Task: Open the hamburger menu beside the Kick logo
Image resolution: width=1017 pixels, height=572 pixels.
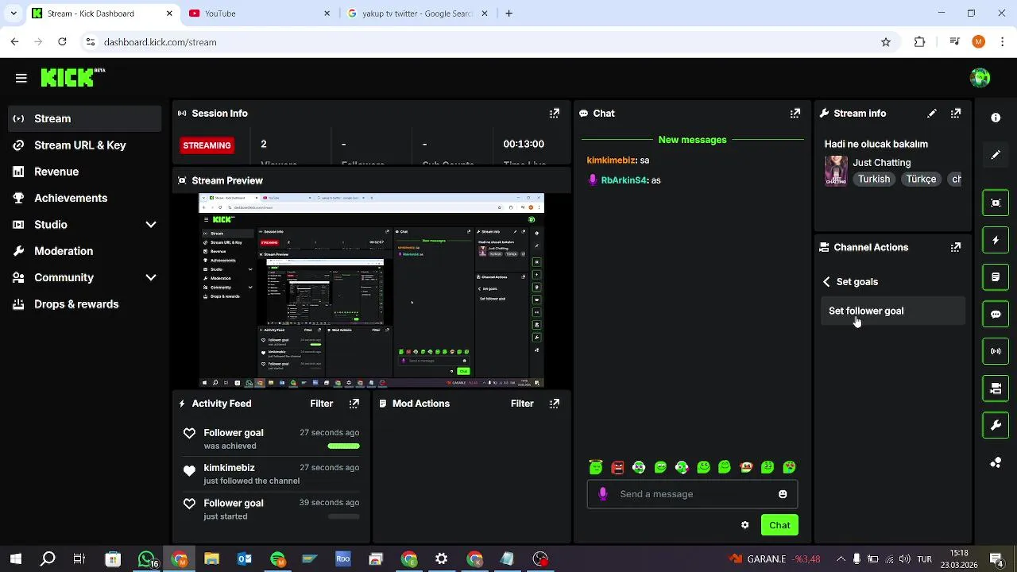Action: tap(21, 78)
